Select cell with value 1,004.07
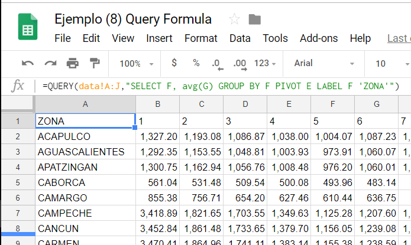This screenshot has height=245, width=411. click(332, 136)
